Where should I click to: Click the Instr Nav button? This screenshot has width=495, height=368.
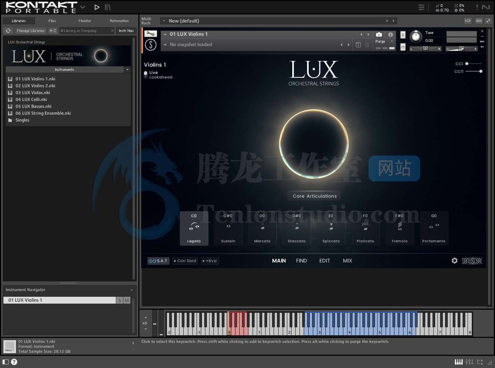tap(126, 30)
